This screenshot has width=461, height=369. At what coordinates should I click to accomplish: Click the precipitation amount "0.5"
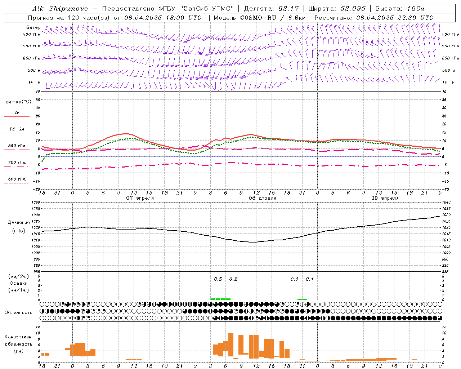point(218,279)
